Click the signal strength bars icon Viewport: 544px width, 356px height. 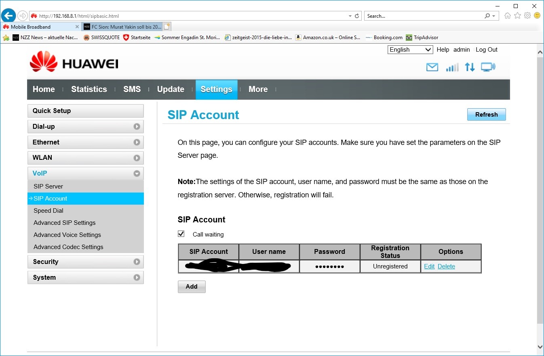452,67
